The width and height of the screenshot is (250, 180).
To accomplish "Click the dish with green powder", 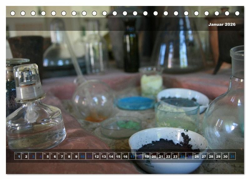I will point(121,127).
